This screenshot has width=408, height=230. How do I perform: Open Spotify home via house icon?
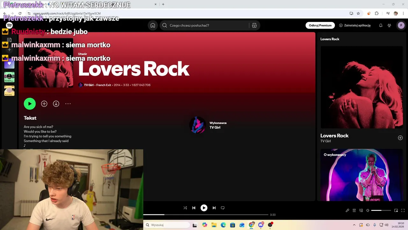pyautogui.click(x=153, y=26)
